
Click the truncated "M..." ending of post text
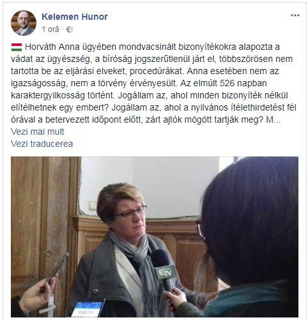pyautogui.click(x=273, y=120)
